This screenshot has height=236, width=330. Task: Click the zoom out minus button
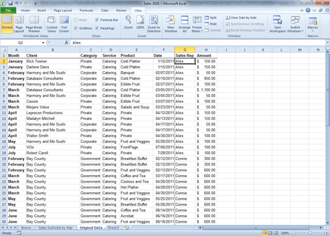click(x=294, y=233)
